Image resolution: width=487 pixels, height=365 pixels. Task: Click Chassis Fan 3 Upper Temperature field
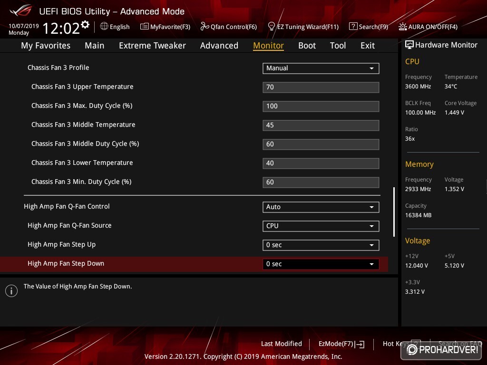[321, 87]
